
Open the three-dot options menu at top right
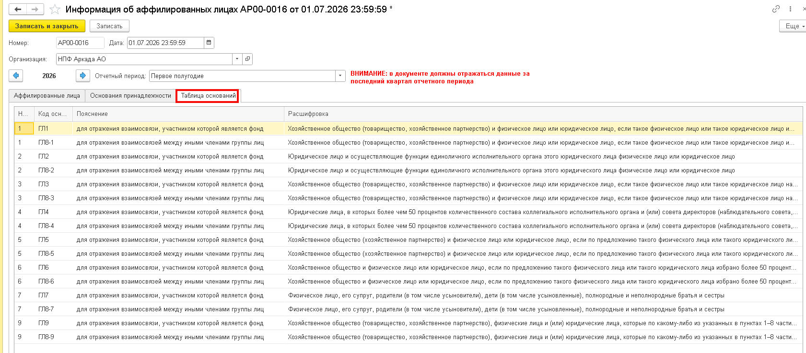[x=790, y=9]
